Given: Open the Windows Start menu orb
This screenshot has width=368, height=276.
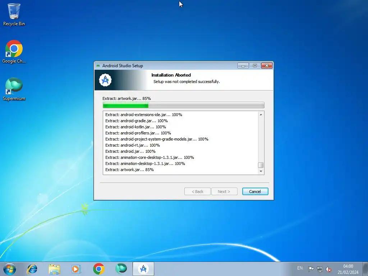Looking at the screenshot, I should [x=10, y=269].
